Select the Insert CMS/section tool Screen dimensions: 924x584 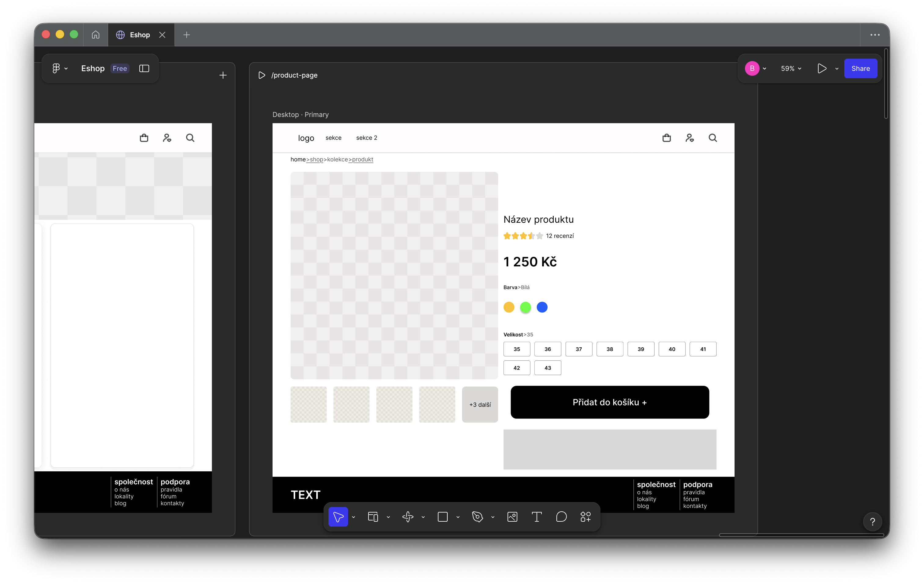click(x=408, y=517)
